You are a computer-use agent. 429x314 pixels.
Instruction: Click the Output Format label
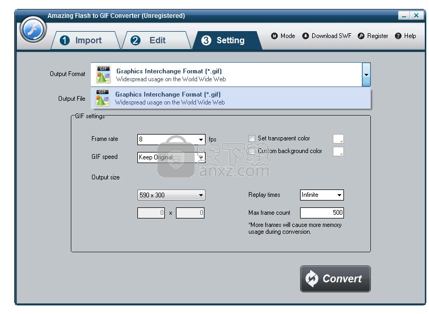click(67, 74)
